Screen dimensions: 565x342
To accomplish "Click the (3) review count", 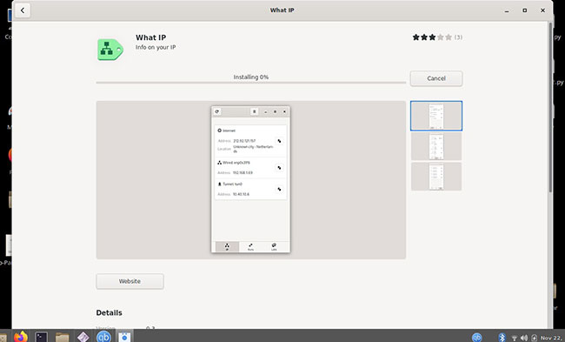I will (x=458, y=37).
